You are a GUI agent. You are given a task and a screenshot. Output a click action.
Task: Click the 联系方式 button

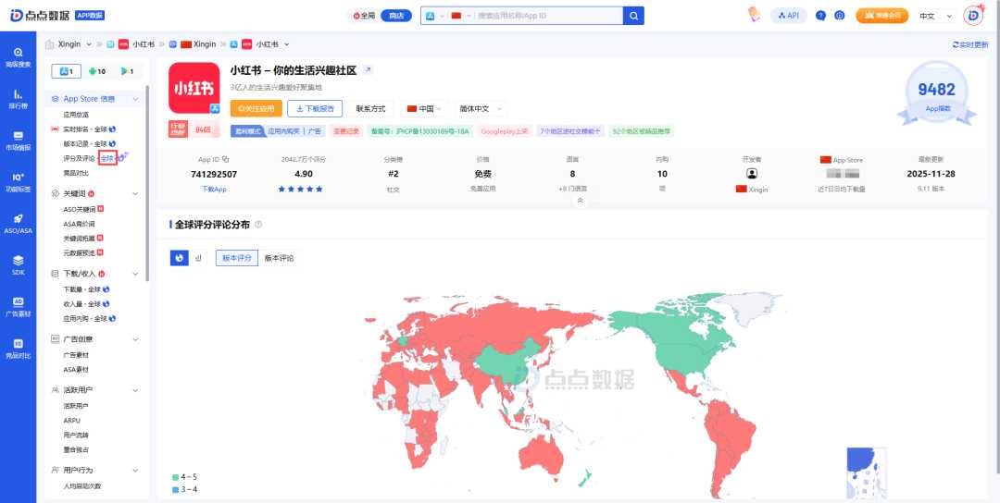370,109
